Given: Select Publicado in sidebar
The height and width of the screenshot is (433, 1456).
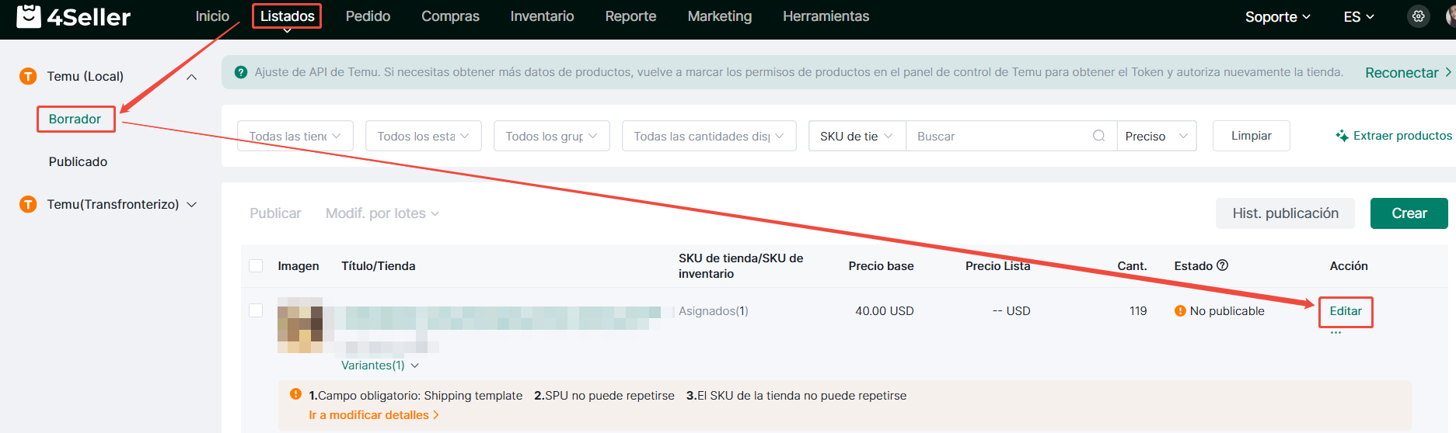Looking at the screenshot, I should click(78, 161).
